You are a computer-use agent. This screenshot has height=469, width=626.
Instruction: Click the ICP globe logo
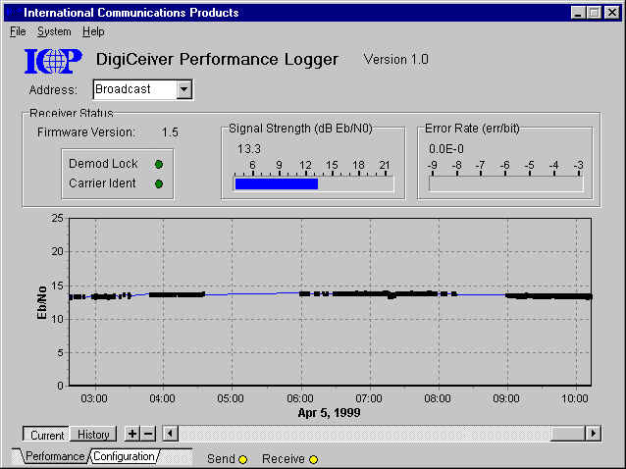(53, 61)
